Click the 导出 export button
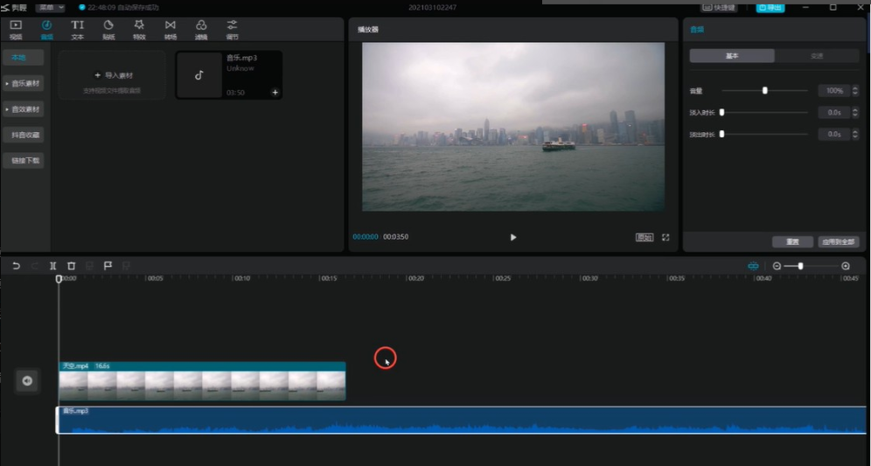This screenshot has width=871, height=466. (x=770, y=7)
